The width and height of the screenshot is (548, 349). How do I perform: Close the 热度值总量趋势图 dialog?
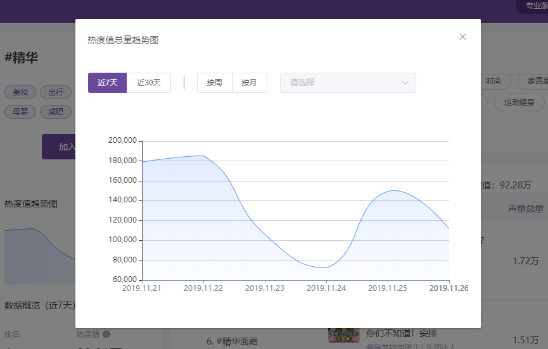click(x=462, y=37)
